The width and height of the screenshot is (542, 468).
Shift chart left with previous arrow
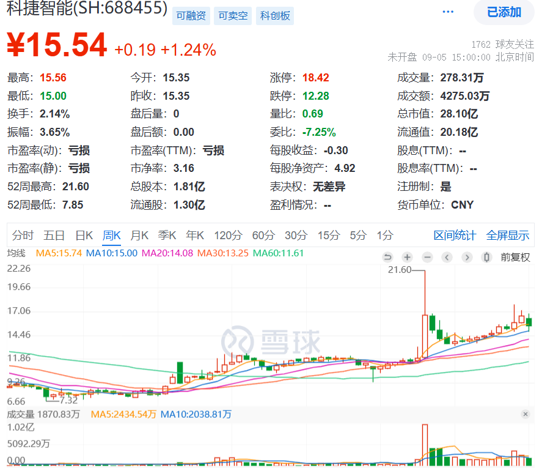(x=447, y=257)
